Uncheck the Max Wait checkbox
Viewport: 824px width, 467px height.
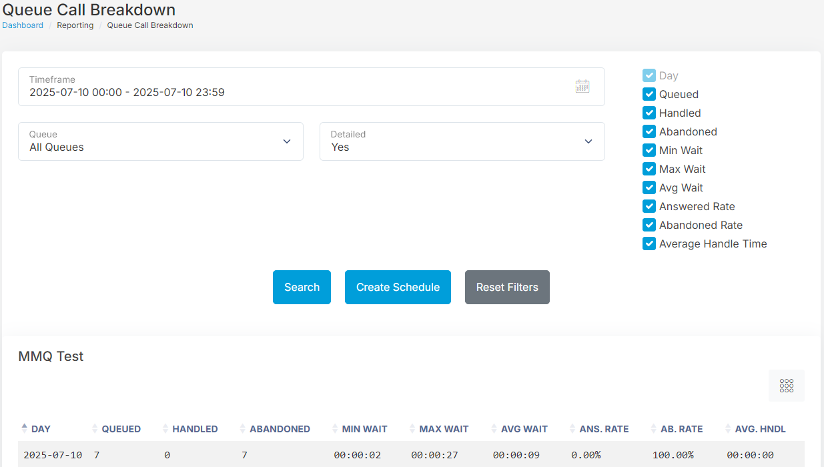[649, 169]
